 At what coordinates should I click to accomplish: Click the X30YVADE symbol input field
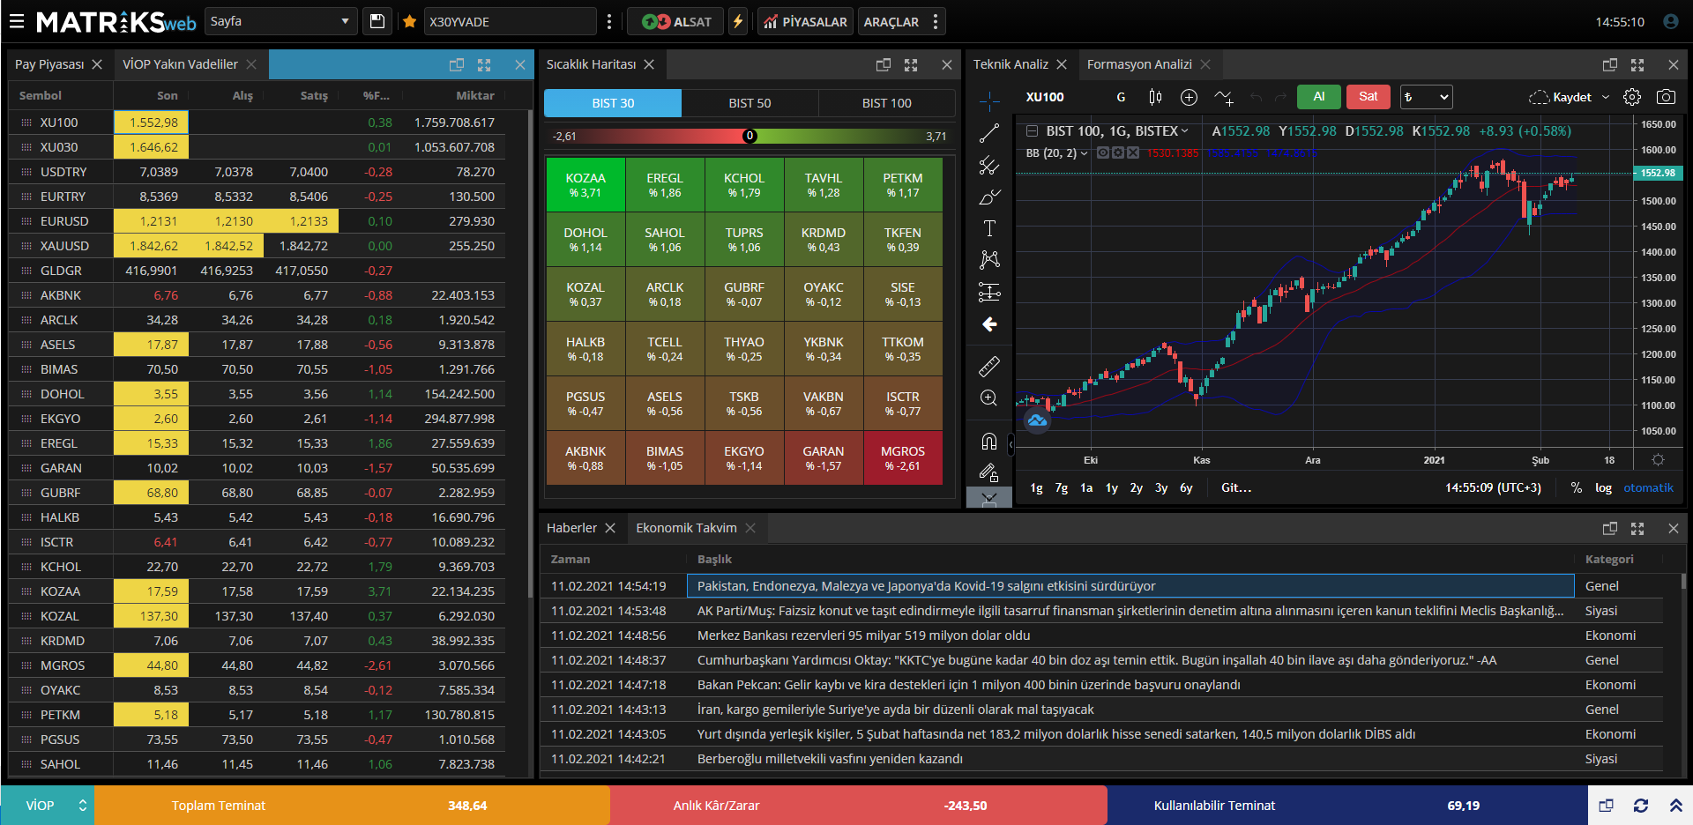[x=509, y=21]
